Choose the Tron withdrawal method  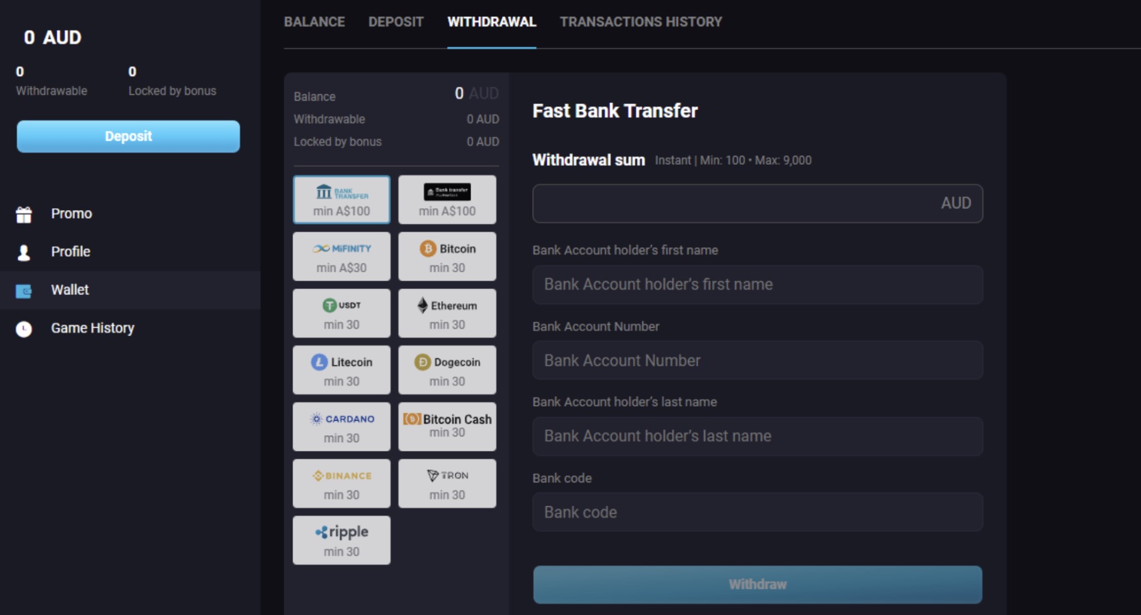pyautogui.click(x=447, y=483)
